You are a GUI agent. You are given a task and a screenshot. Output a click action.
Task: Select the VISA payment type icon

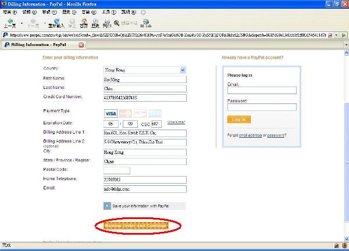point(111,114)
